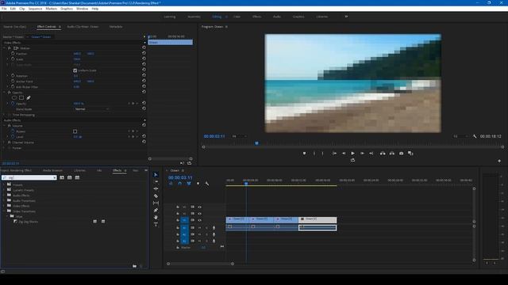Uncheck Uniform Scale checkbox
508x285 pixels.
coord(75,70)
